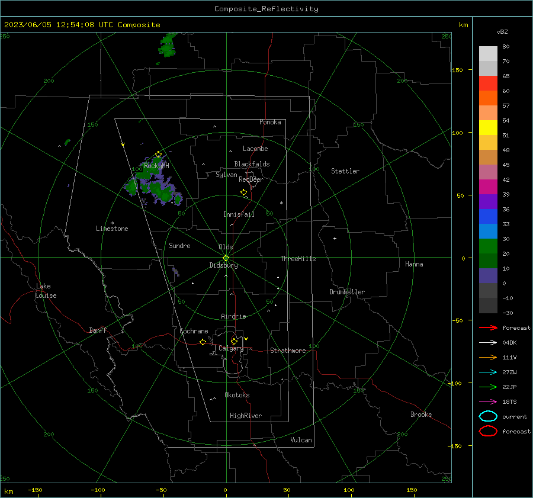Click the Strathmore label

point(288,351)
